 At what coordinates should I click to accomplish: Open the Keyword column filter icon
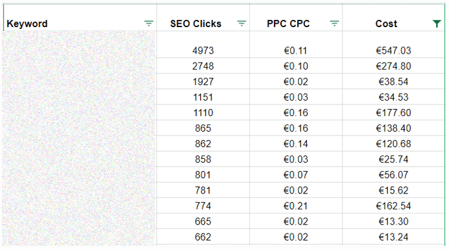pos(149,23)
